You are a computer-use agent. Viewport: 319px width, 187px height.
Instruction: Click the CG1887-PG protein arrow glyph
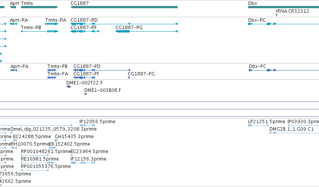tap(129, 78)
